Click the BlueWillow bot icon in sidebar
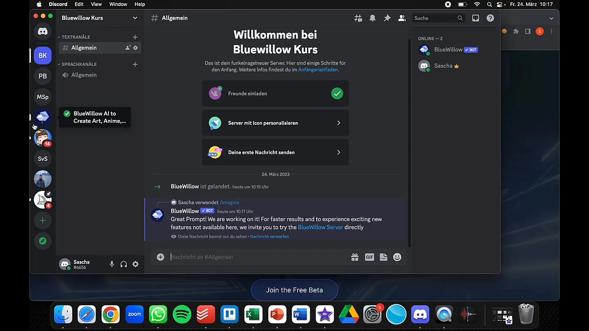The image size is (589, 331). (x=42, y=117)
